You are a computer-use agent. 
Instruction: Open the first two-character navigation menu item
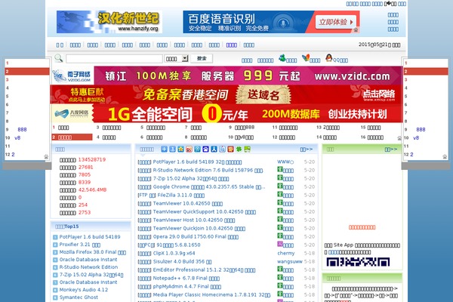pos(60,45)
